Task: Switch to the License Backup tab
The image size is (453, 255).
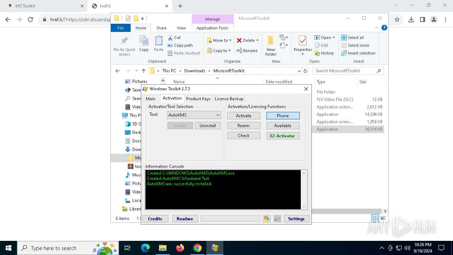Action: pyautogui.click(x=229, y=99)
